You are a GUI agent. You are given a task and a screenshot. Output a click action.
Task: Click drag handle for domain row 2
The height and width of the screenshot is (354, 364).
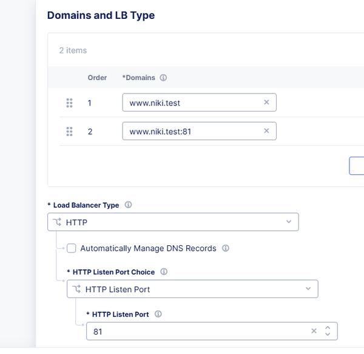pos(69,131)
